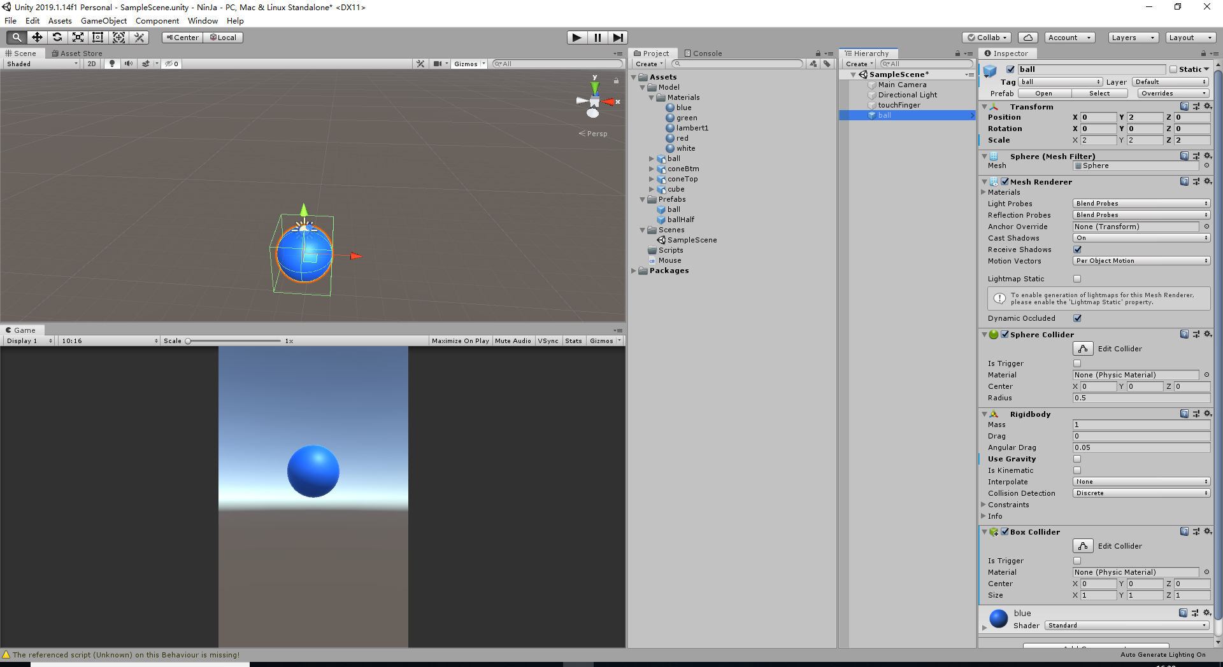Open the Layer dropdown
1223x667 pixels.
[x=1170, y=82]
